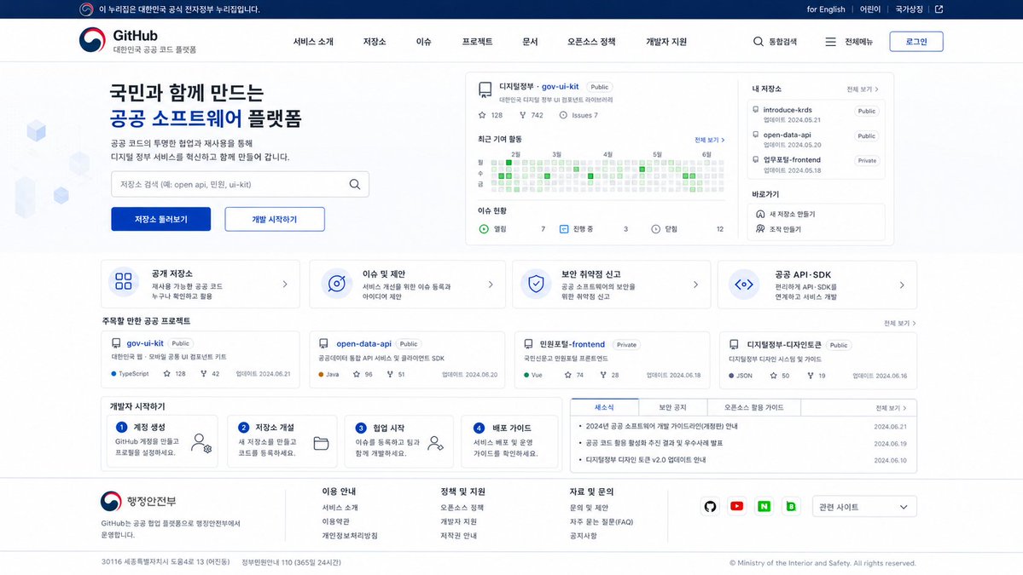
Task: Open 전체 보기 for 주목할 만한 공공 프로젝트
Action: (899, 323)
